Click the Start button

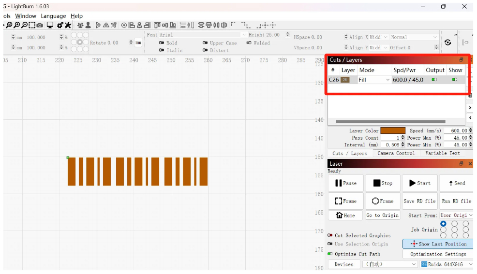tap(419, 183)
